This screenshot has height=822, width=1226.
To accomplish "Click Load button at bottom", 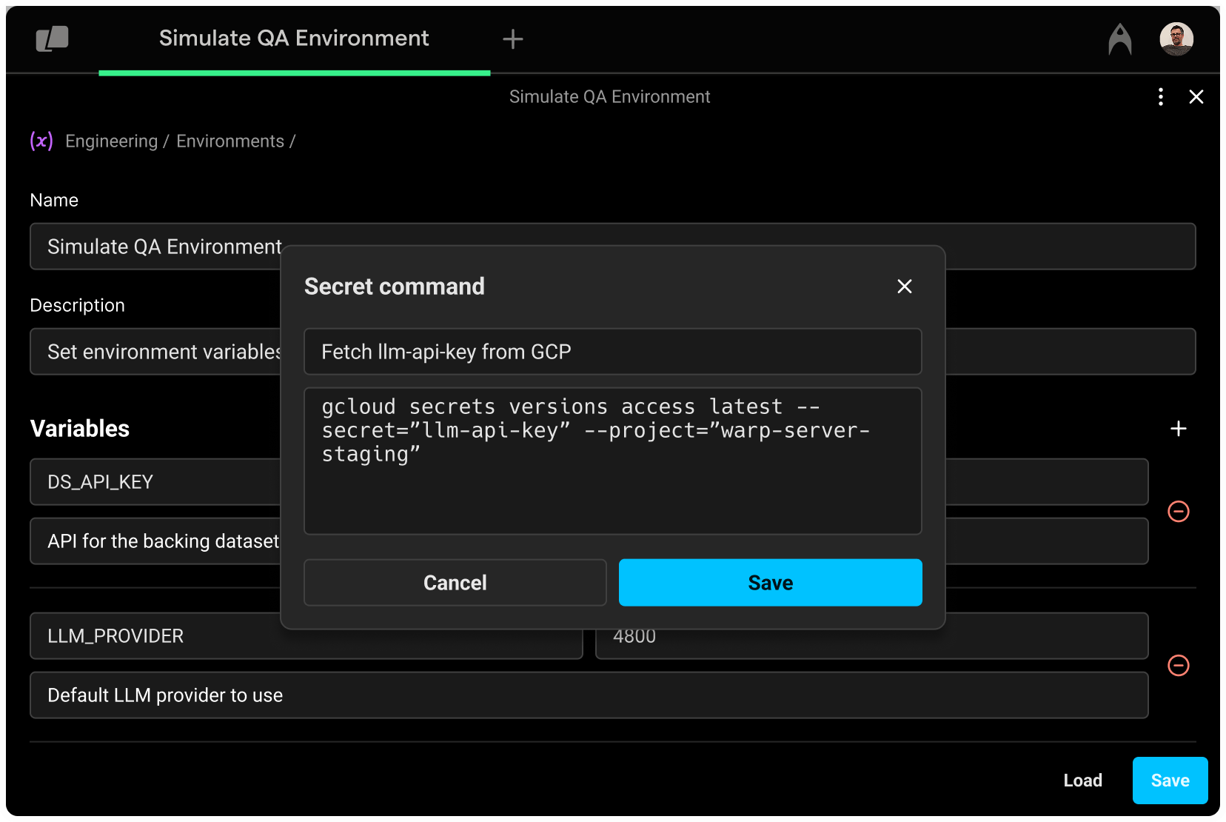I will 1082,781.
